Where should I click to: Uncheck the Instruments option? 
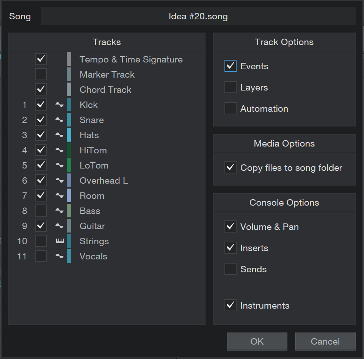tap(231, 305)
